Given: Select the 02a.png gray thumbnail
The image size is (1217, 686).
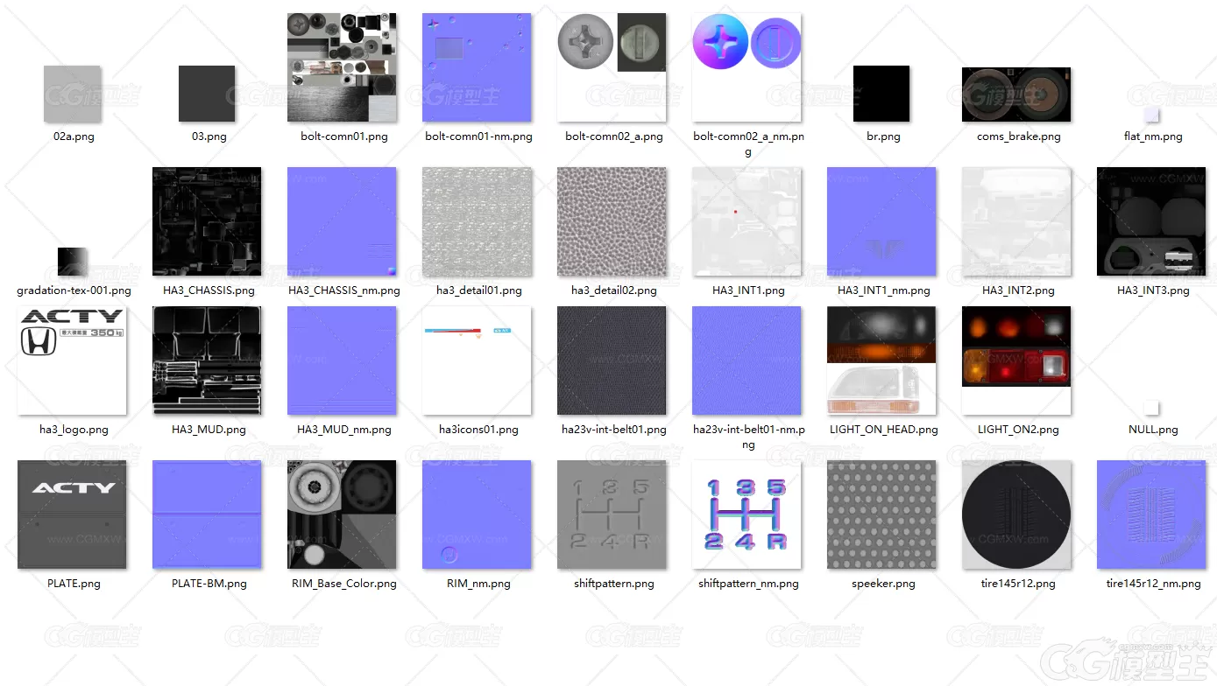Looking at the screenshot, I should pos(72,94).
